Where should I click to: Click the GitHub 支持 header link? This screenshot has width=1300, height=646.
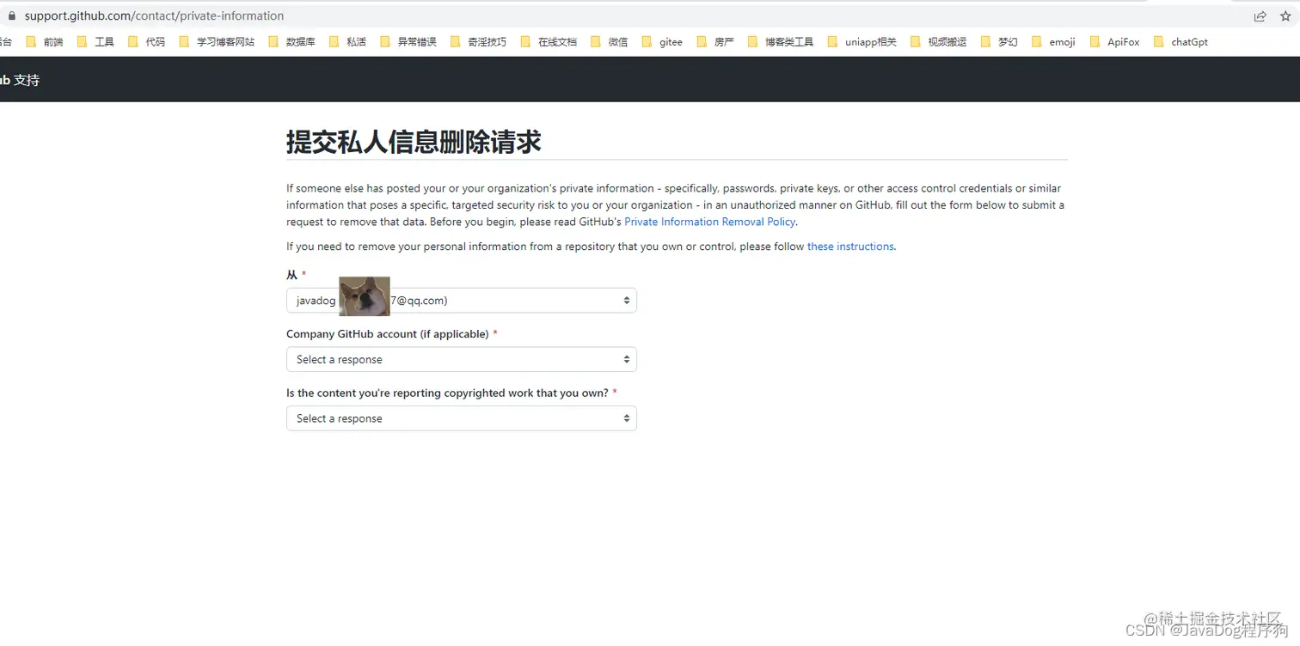pyautogui.click(x=19, y=80)
